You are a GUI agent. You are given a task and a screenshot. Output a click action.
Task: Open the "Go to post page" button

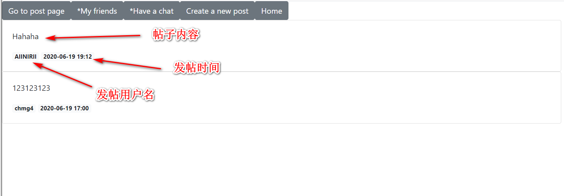pyautogui.click(x=36, y=11)
